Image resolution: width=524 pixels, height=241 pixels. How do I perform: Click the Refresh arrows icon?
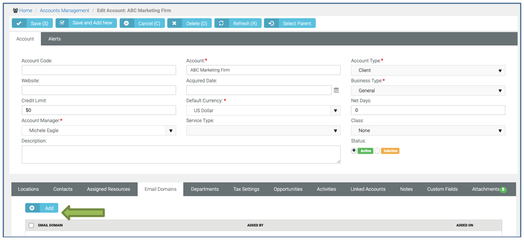click(221, 23)
